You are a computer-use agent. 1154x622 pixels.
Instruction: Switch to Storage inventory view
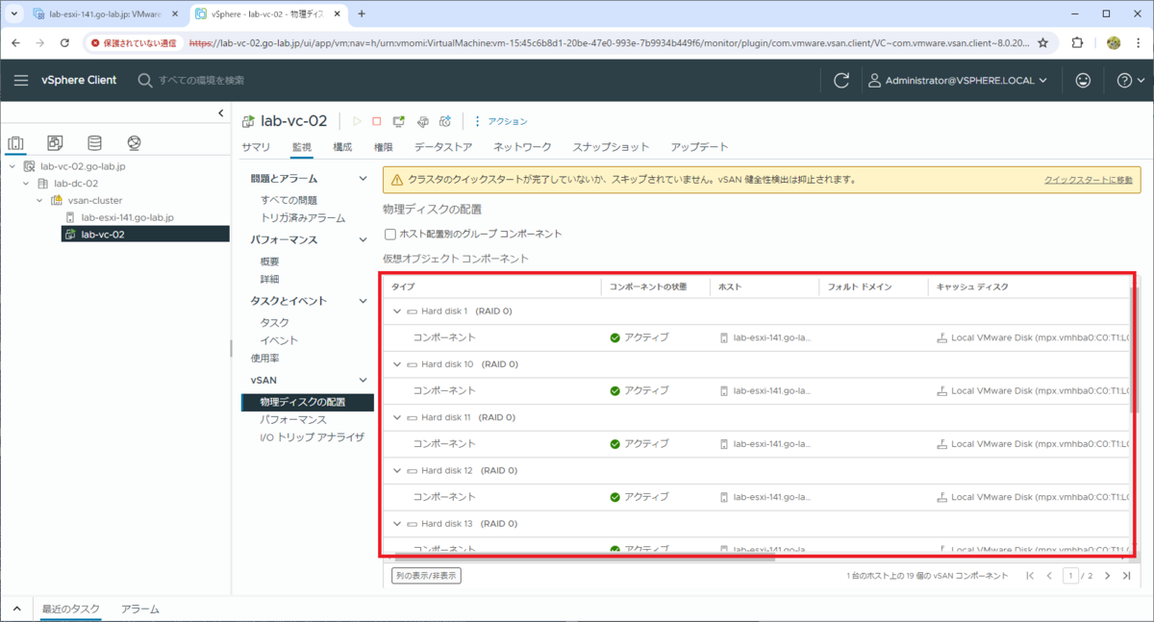94,143
